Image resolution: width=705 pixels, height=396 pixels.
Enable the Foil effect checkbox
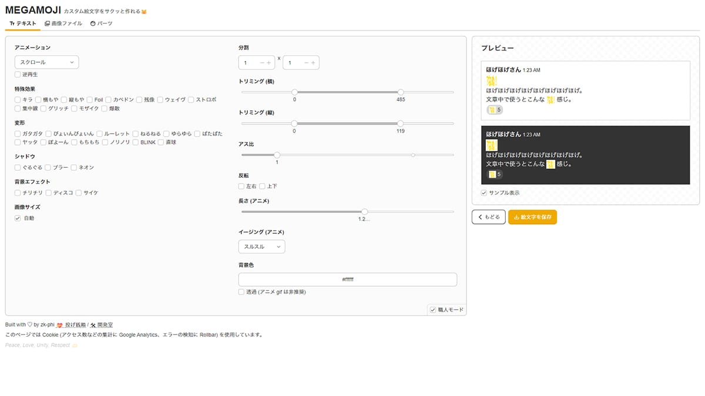(90, 100)
